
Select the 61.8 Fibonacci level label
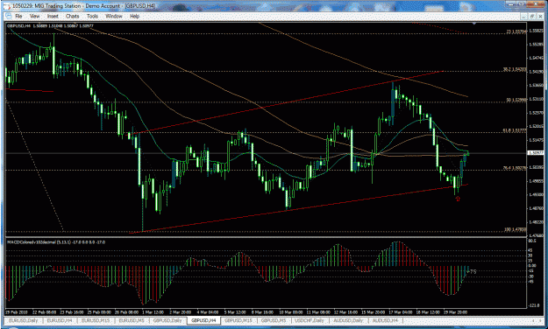(515, 130)
